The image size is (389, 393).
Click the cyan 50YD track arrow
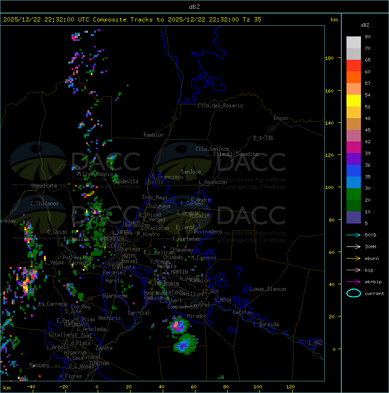(x=353, y=235)
